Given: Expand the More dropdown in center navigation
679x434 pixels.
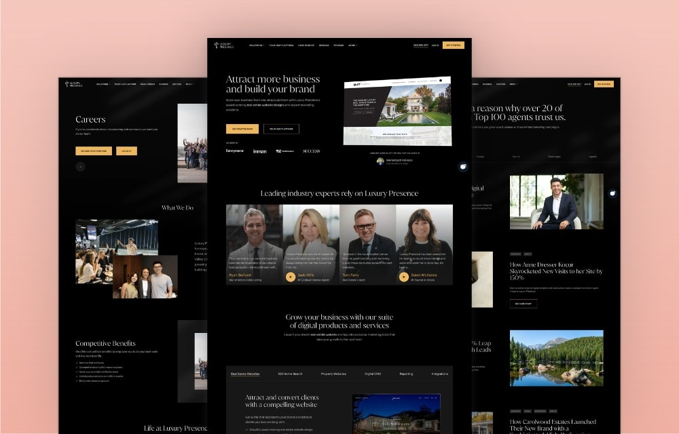Looking at the screenshot, I should pos(353,45).
